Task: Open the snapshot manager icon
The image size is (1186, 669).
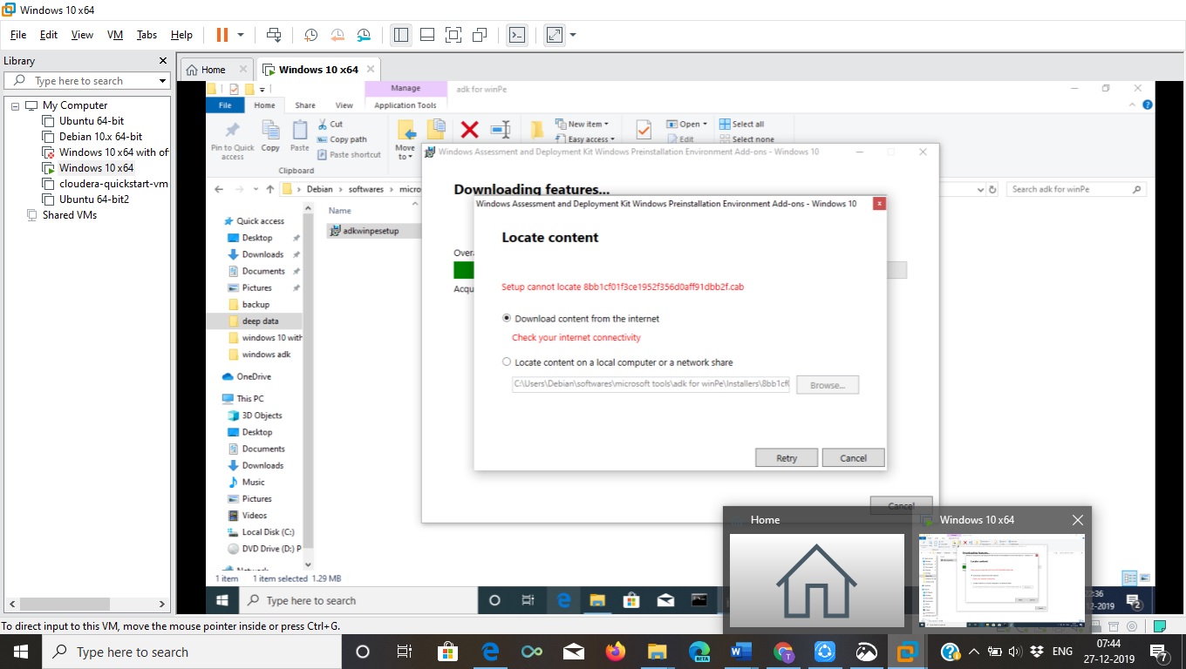Action: (364, 35)
